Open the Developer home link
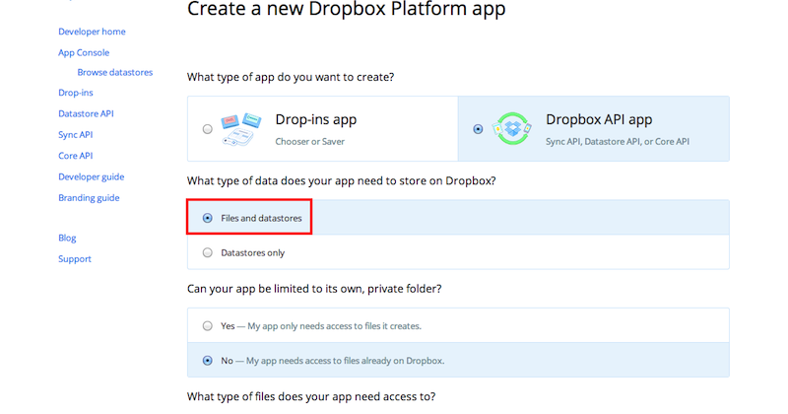The image size is (788, 414). click(92, 32)
